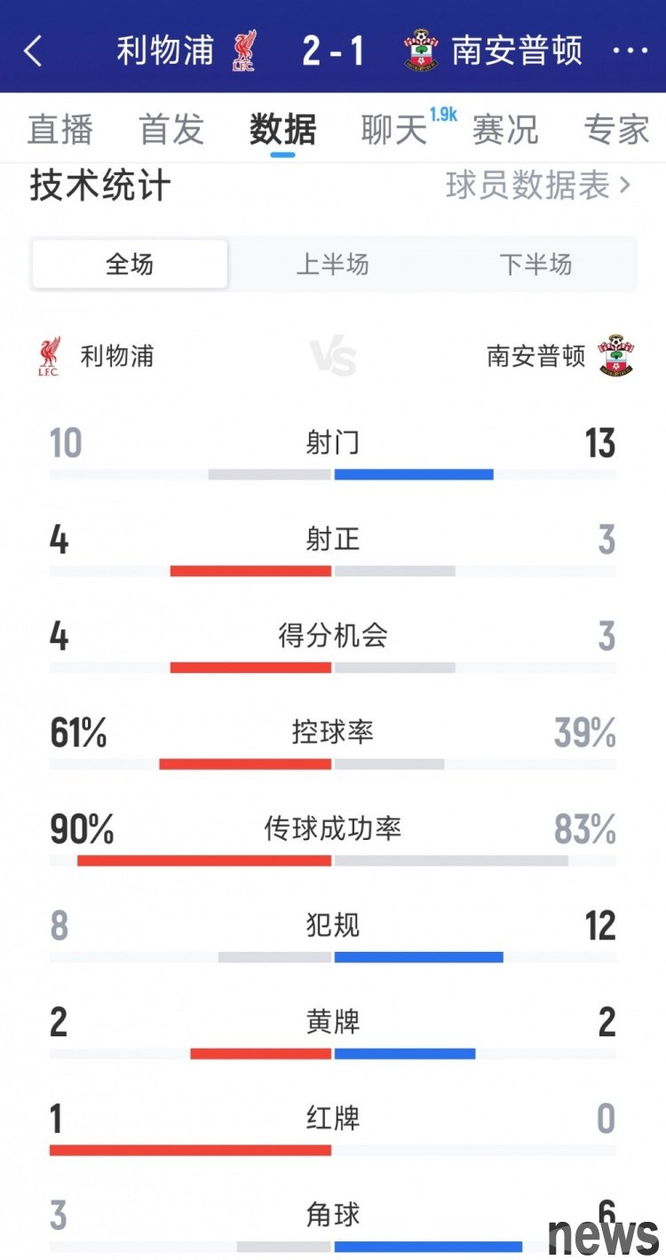The height and width of the screenshot is (1260, 666).
Task: Open 球员数据表 player data table
Action: (x=538, y=186)
